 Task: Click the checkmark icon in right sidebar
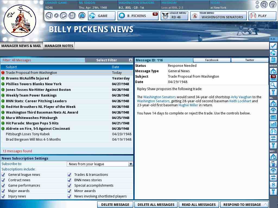(273, 46)
